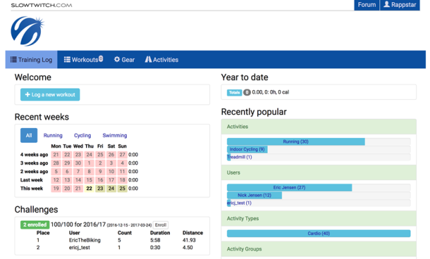Click the blue Totals badge
This screenshot has height=259, width=430.
[234, 93]
